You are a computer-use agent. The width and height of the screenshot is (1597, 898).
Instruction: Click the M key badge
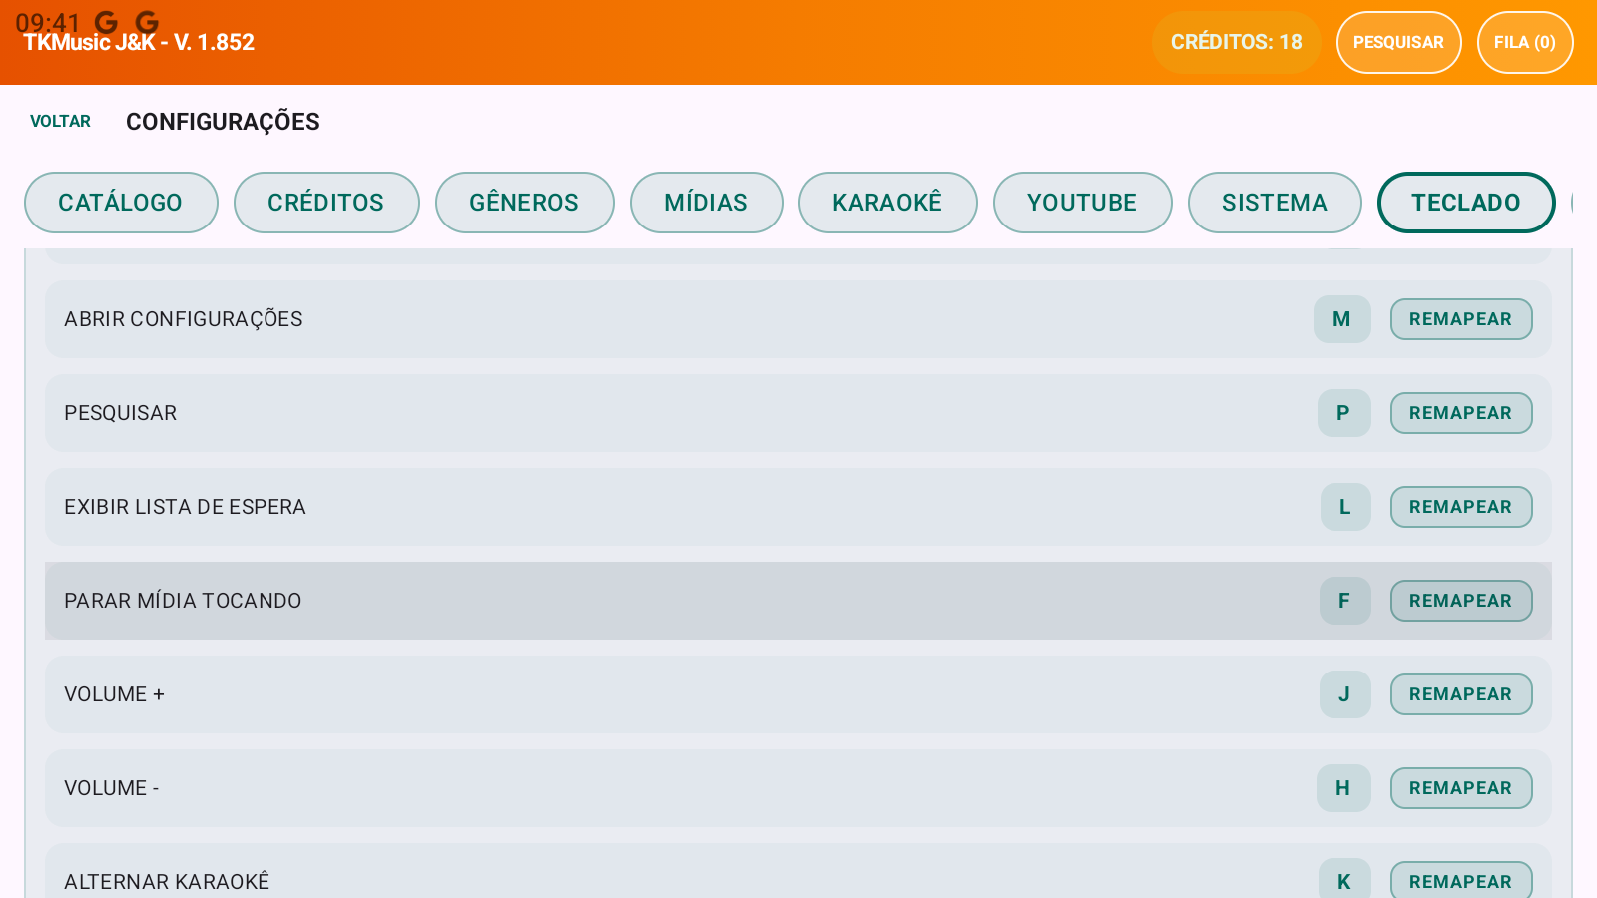coord(1342,319)
